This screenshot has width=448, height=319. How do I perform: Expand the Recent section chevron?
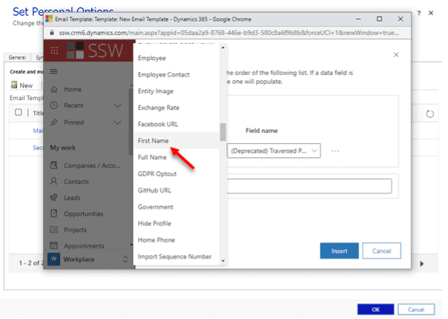117,105
